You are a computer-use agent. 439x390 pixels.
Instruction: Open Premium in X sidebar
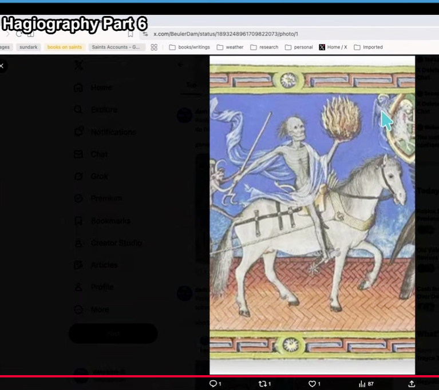(x=98, y=198)
